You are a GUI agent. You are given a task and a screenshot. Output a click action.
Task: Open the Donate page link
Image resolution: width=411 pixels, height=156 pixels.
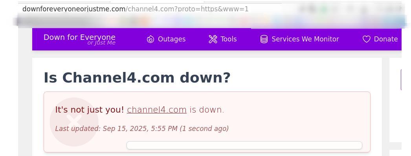[x=380, y=39]
